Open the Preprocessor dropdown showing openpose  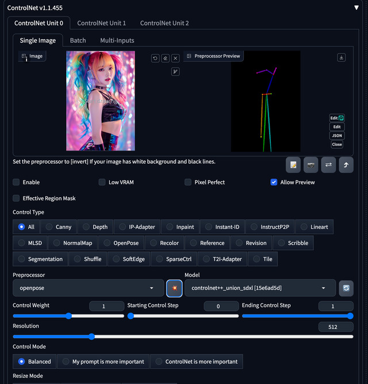[88, 287]
